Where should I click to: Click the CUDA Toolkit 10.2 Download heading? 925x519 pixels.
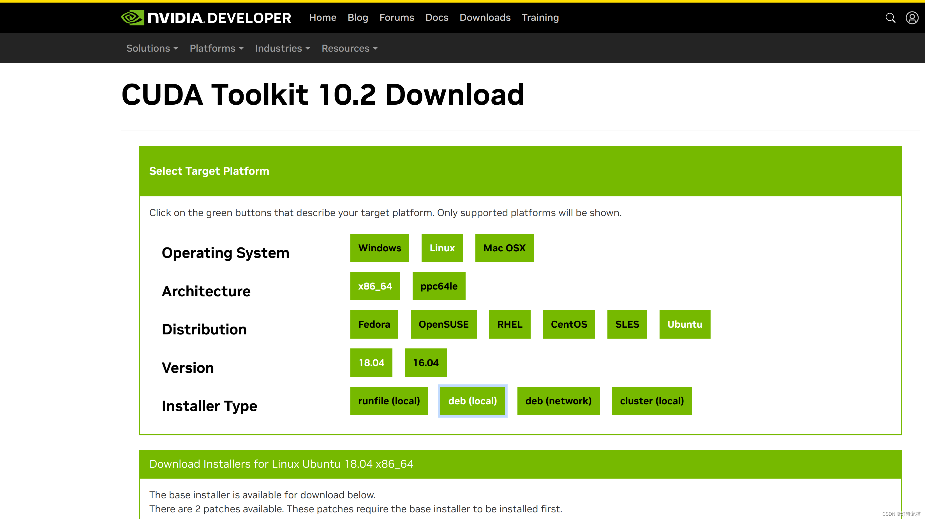[x=323, y=94]
